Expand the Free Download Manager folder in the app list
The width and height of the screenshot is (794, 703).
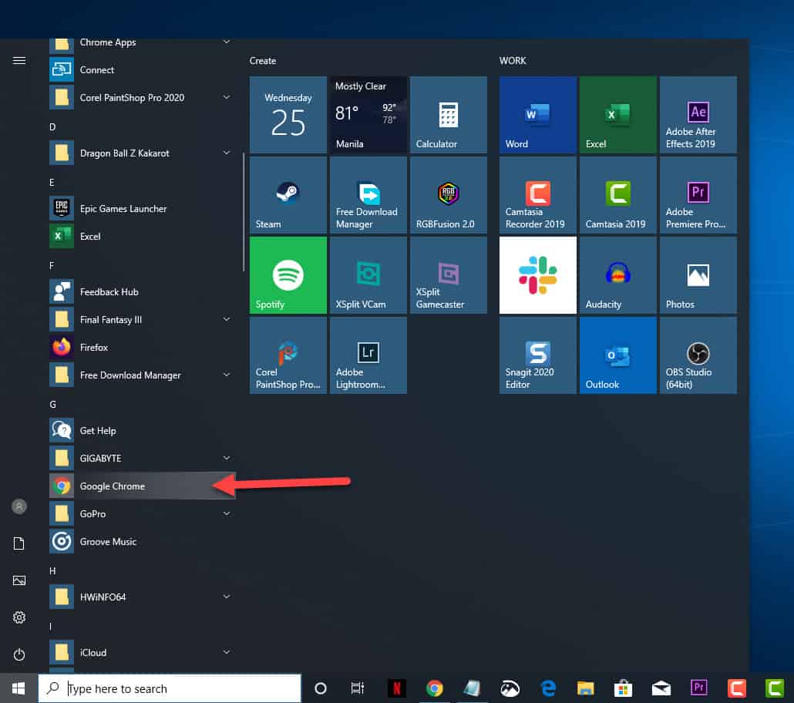[142, 375]
